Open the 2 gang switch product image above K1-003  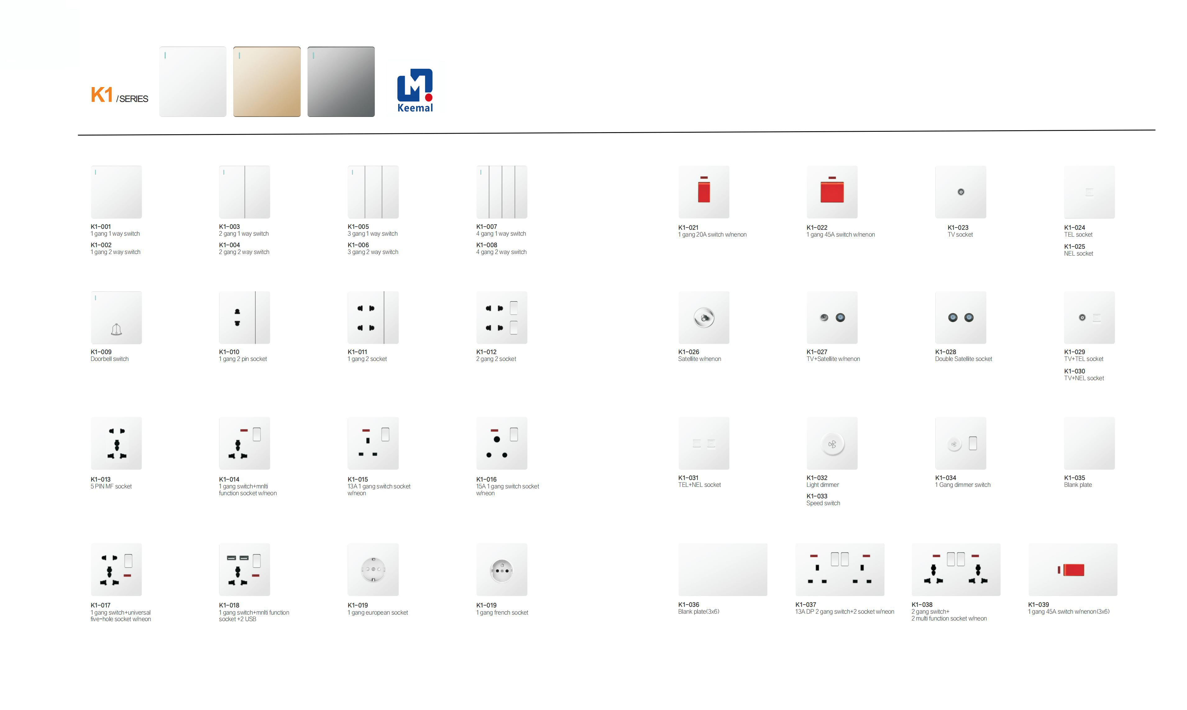[x=244, y=192]
